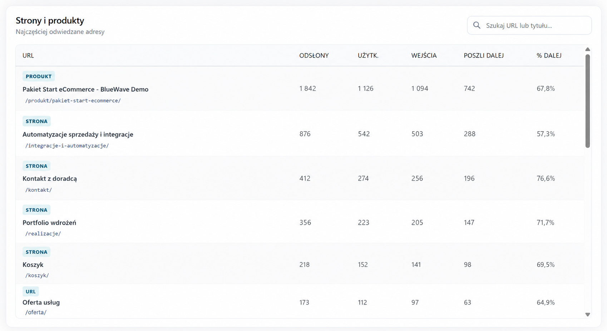Click the /produkt/pakiet-start-ecommerce/ path

73,100
